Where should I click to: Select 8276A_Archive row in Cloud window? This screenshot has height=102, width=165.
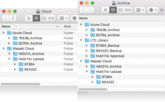39,43
